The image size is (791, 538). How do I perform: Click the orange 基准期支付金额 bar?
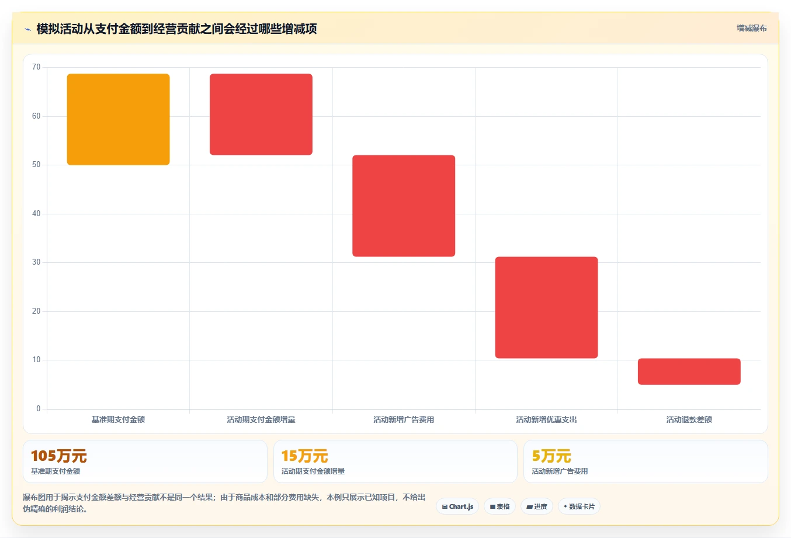pyautogui.click(x=119, y=119)
